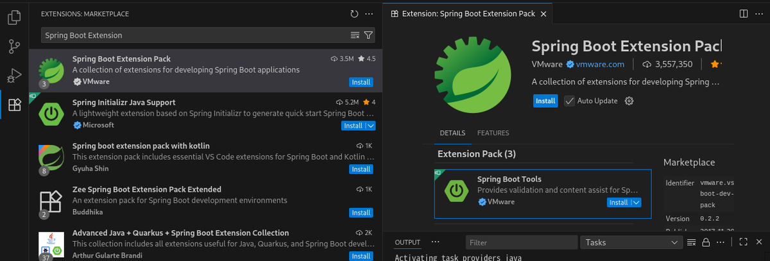This screenshot has width=770, height=261.
Task: Install Spring Boot Tools from pack
Action: pyautogui.click(x=619, y=202)
